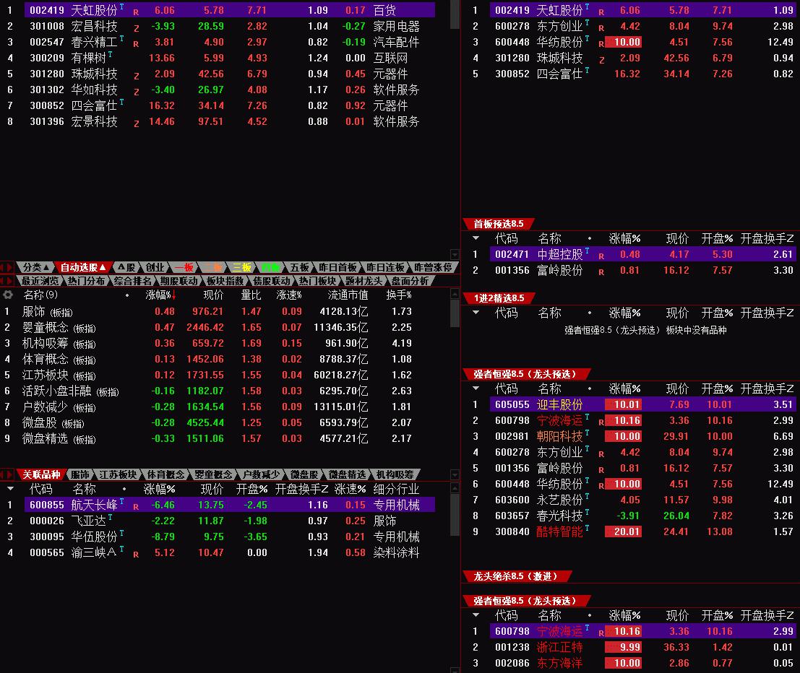Click the 1进2精选8.5 panel title

499,298
